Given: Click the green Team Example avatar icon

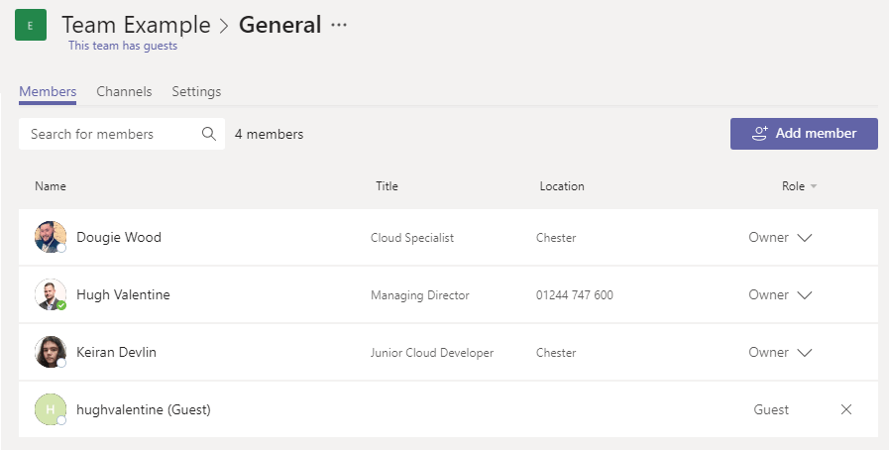Looking at the screenshot, I should point(30,26).
